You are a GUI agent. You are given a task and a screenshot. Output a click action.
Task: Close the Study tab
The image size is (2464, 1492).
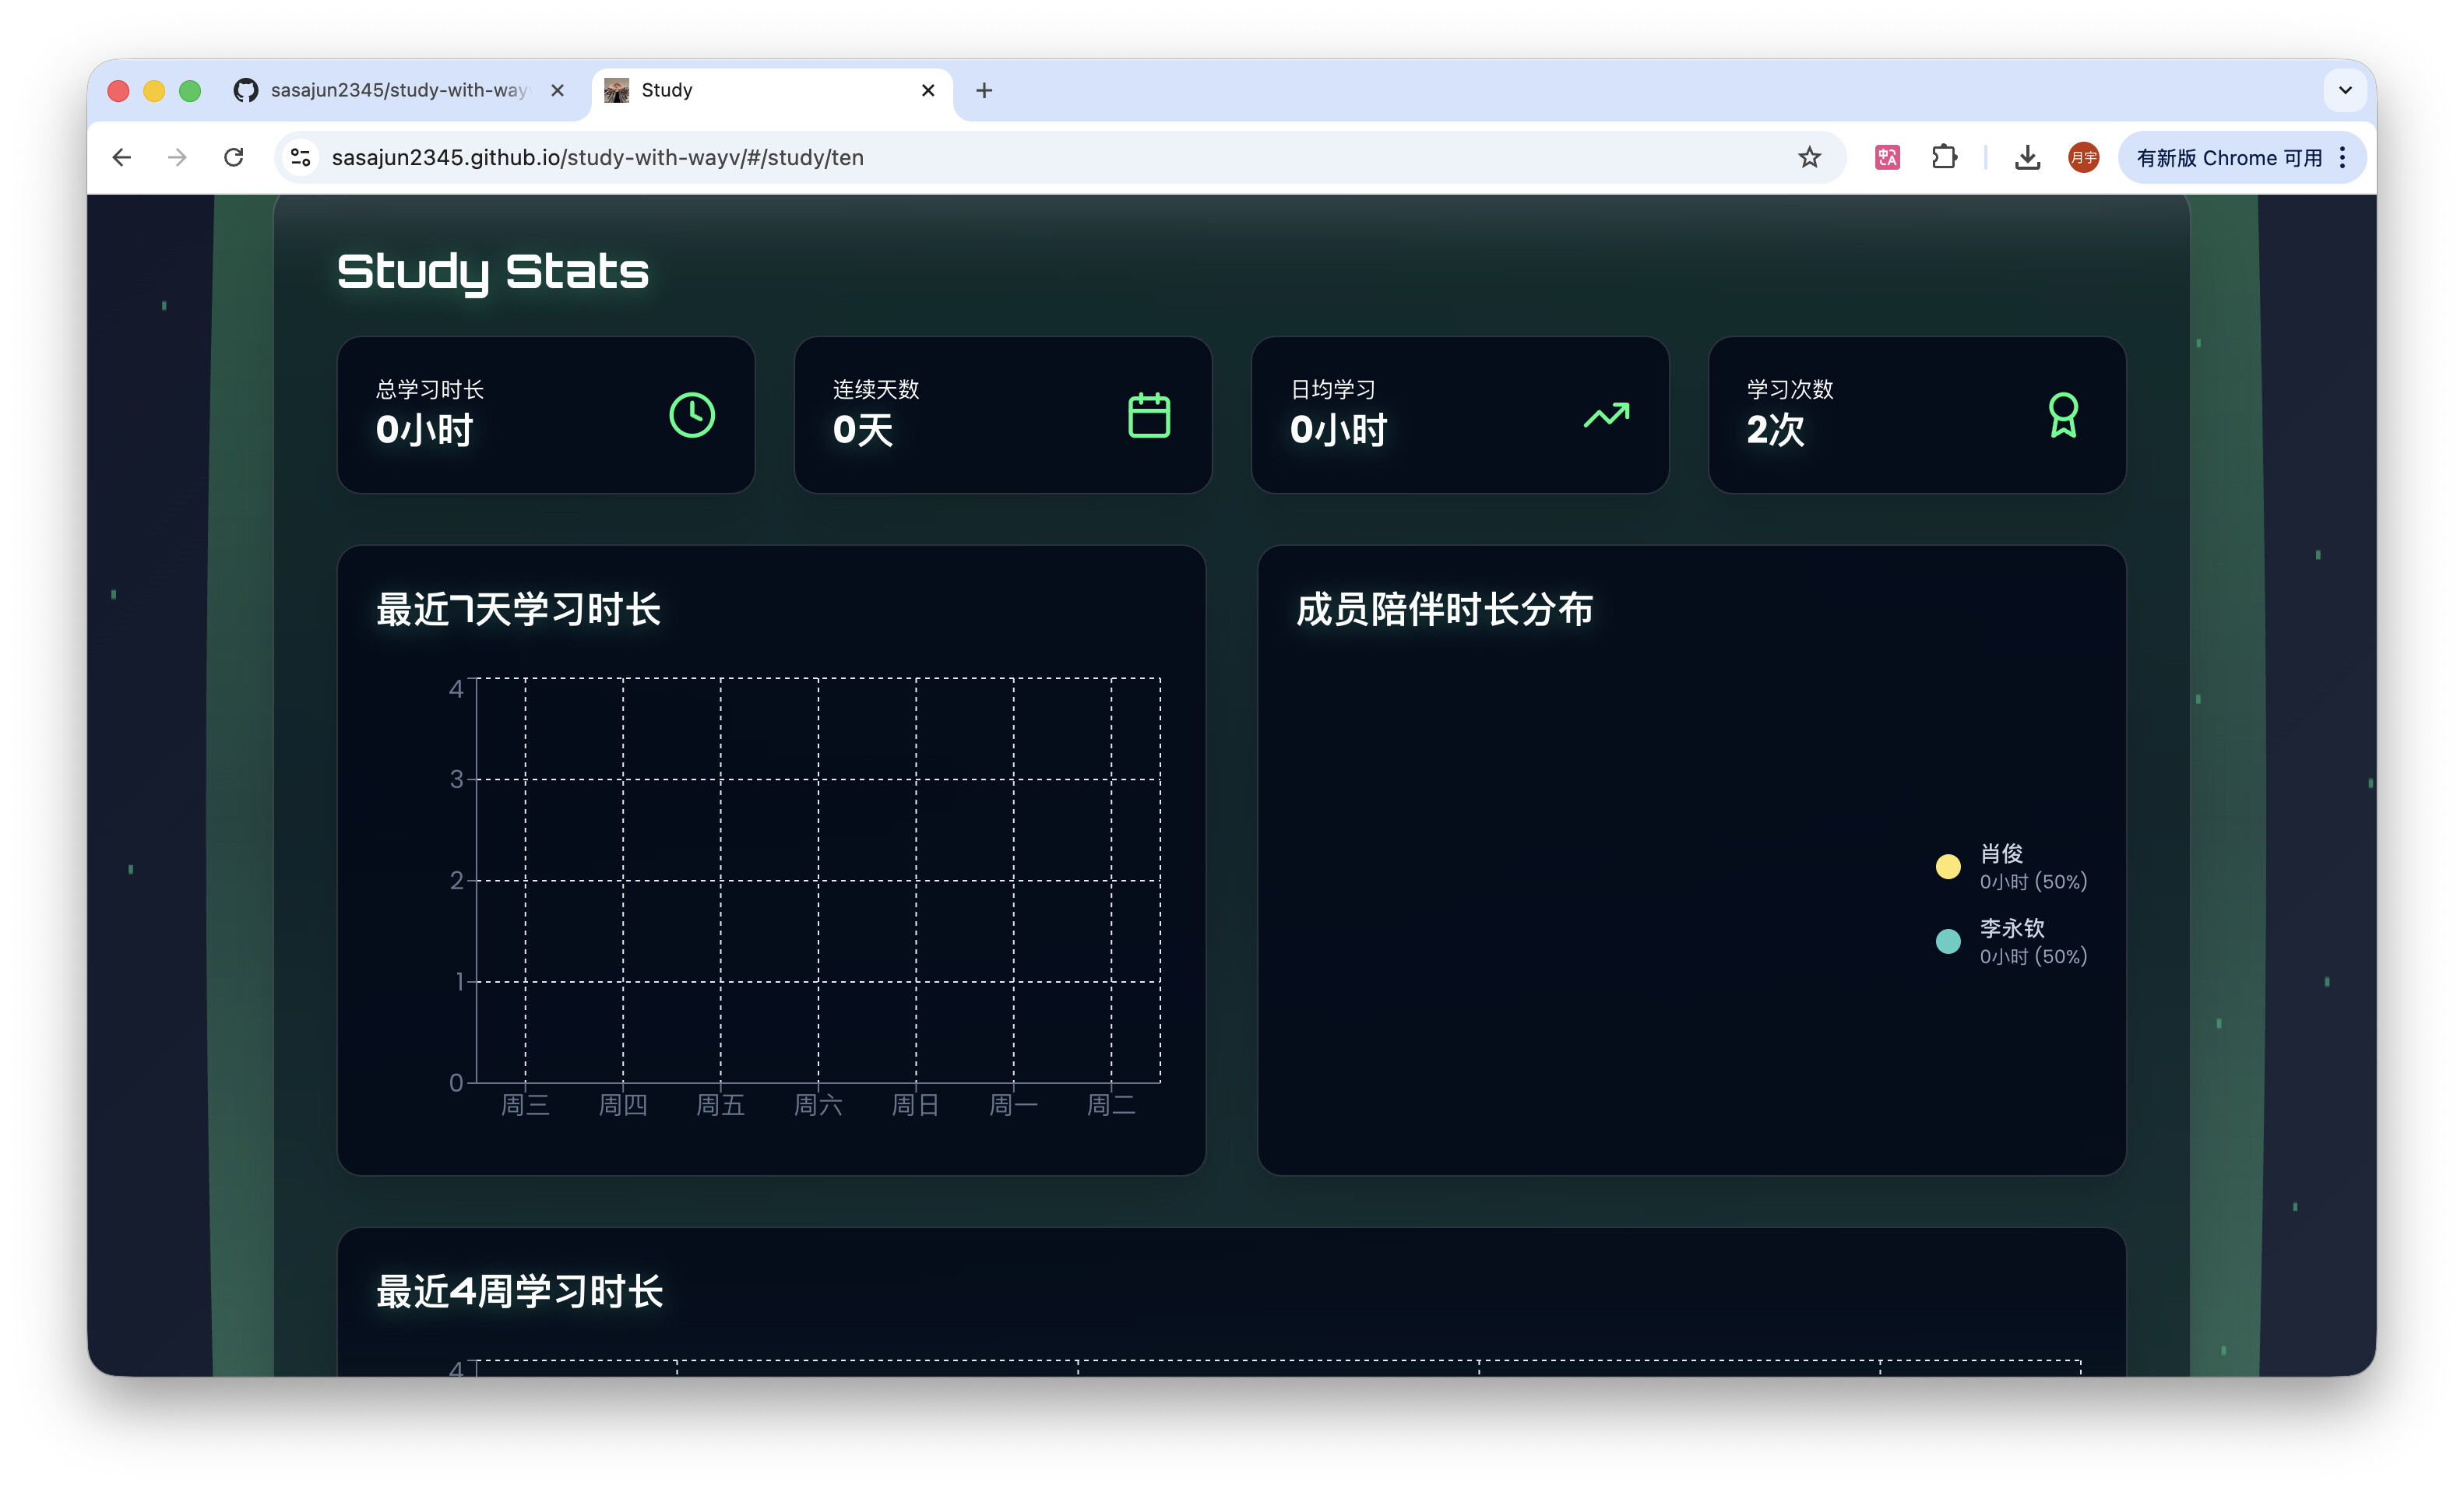click(x=927, y=90)
